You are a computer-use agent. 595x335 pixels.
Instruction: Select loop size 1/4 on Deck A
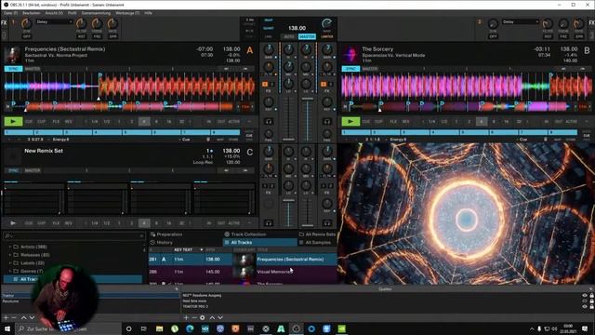click(x=95, y=122)
